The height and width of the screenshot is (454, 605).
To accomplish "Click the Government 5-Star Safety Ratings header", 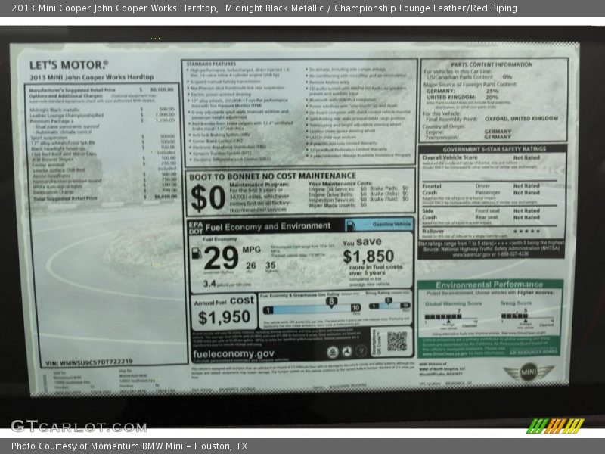I will point(493,149).
